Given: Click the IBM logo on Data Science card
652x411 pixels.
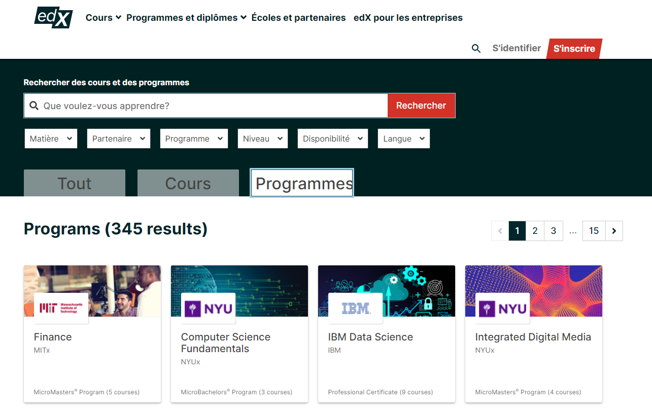Looking at the screenshot, I should tap(355, 308).
